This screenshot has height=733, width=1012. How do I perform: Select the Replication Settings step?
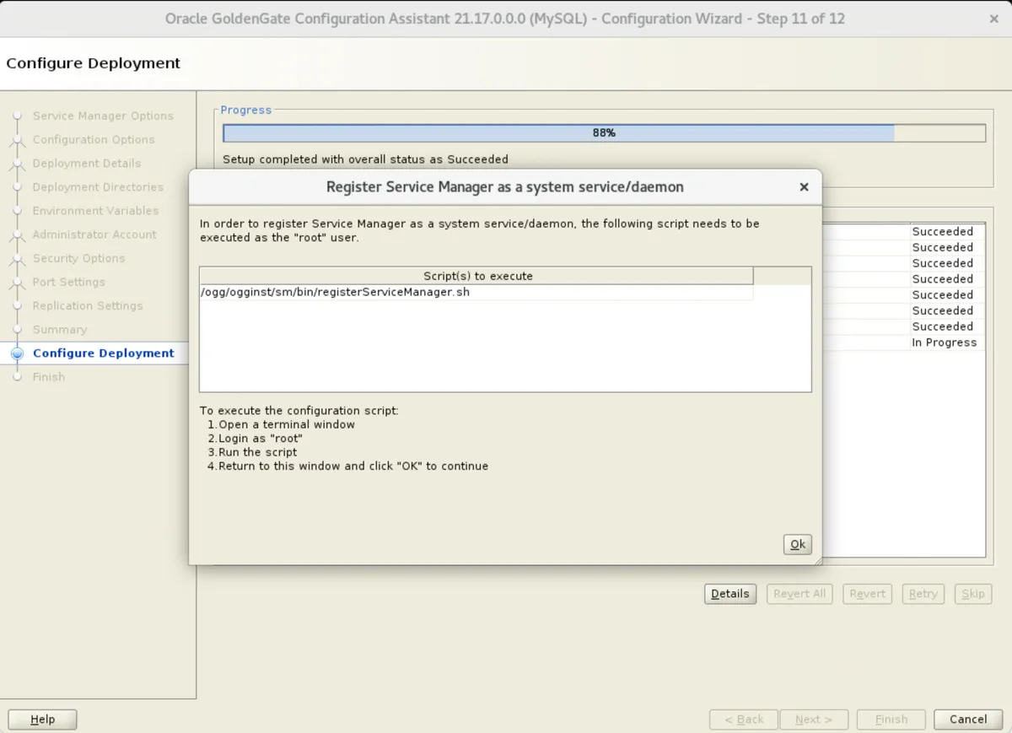88,305
